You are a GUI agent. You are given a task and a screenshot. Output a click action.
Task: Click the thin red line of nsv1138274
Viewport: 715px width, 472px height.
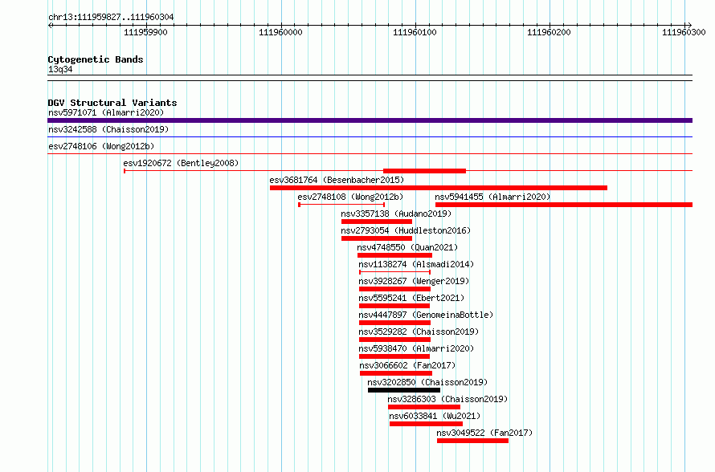point(395,272)
